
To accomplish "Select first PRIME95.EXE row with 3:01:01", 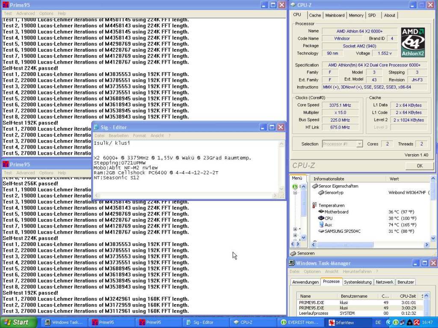I will pos(360,303).
